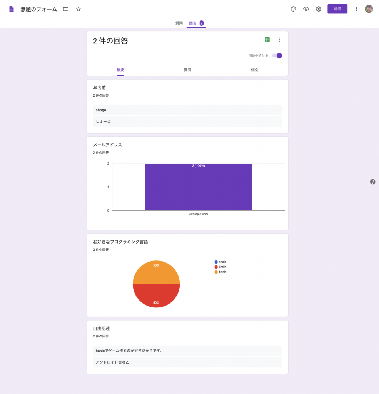Select the 個別 responses view tab
The width and height of the screenshot is (379, 394).
(x=254, y=70)
